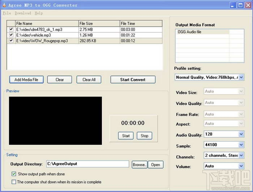Click the 00:00:00 preview time display
253x192 pixels.
pos(133,123)
